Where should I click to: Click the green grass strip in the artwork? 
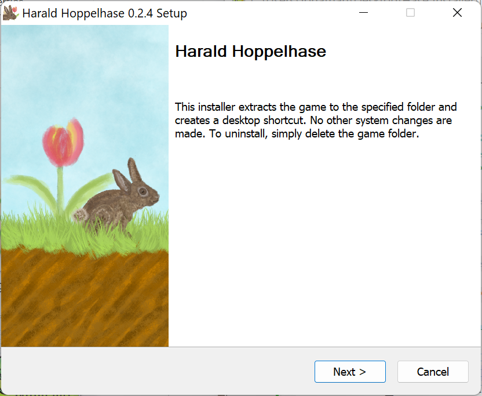35,232
